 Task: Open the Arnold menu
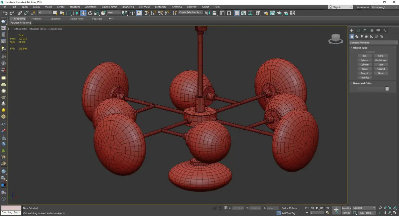point(205,7)
